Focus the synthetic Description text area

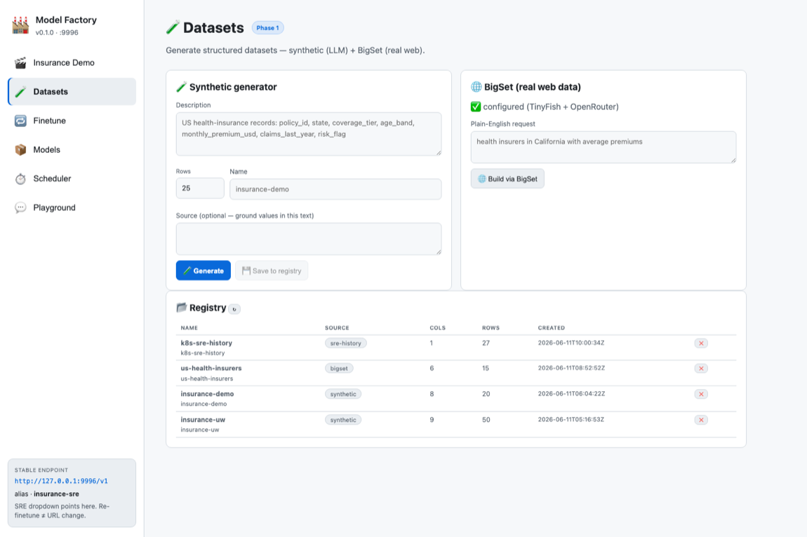point(309,135)
